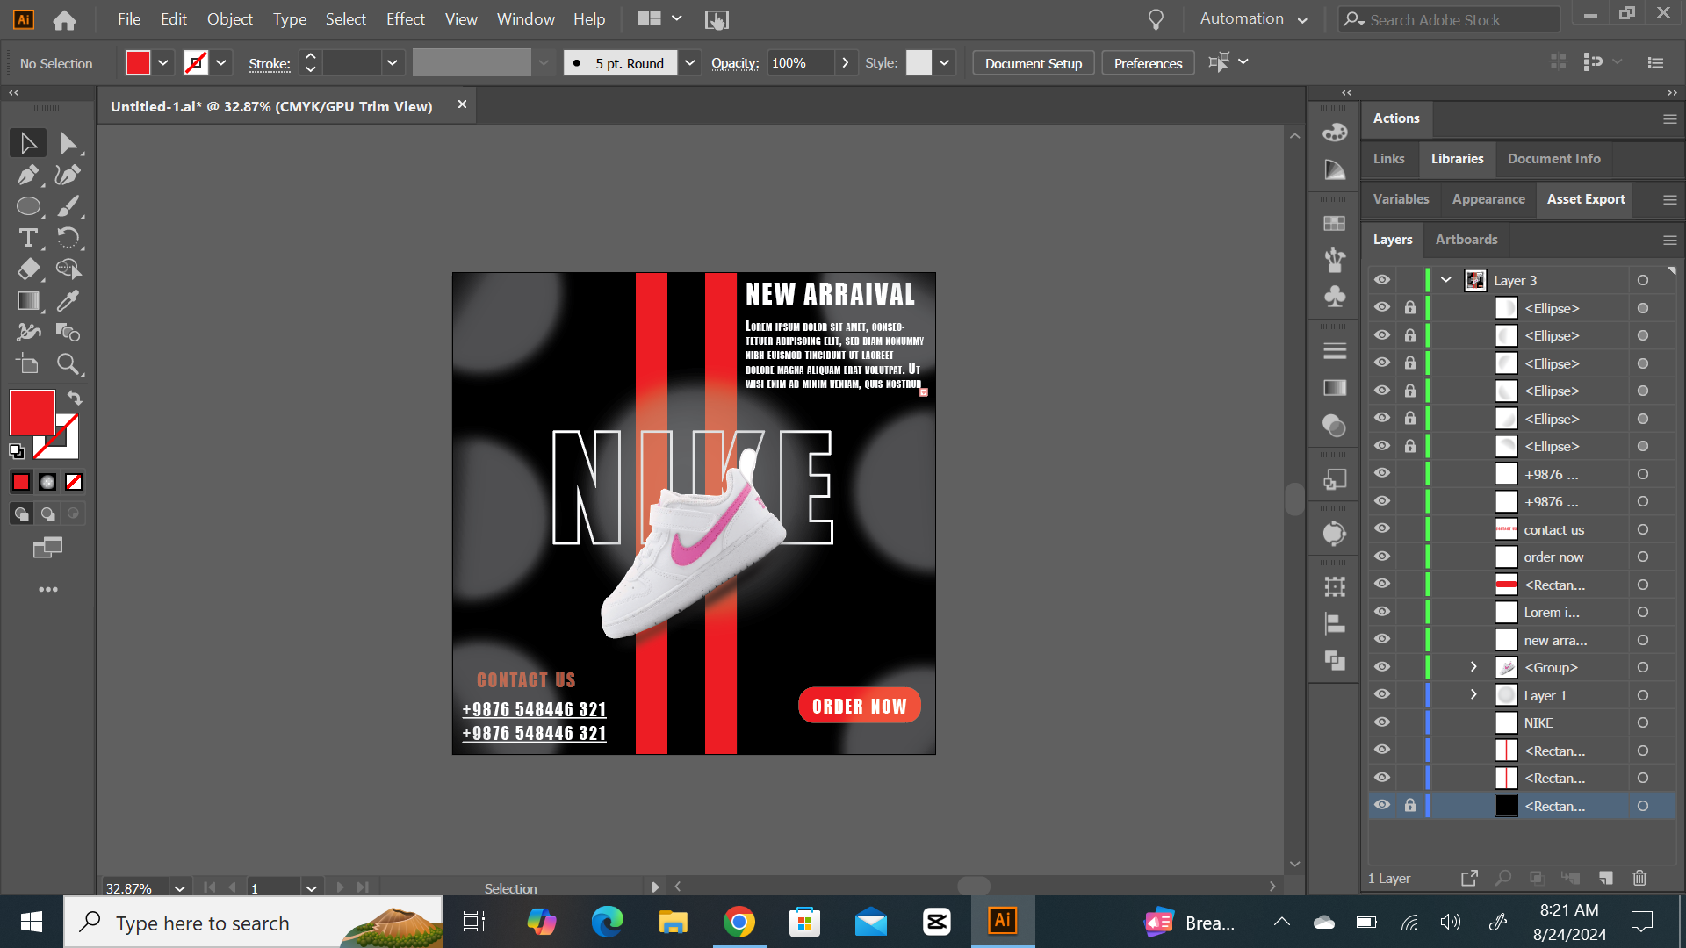1686x948 pixels.
Task: Select the Pen tool
Action: coord(28,175)
